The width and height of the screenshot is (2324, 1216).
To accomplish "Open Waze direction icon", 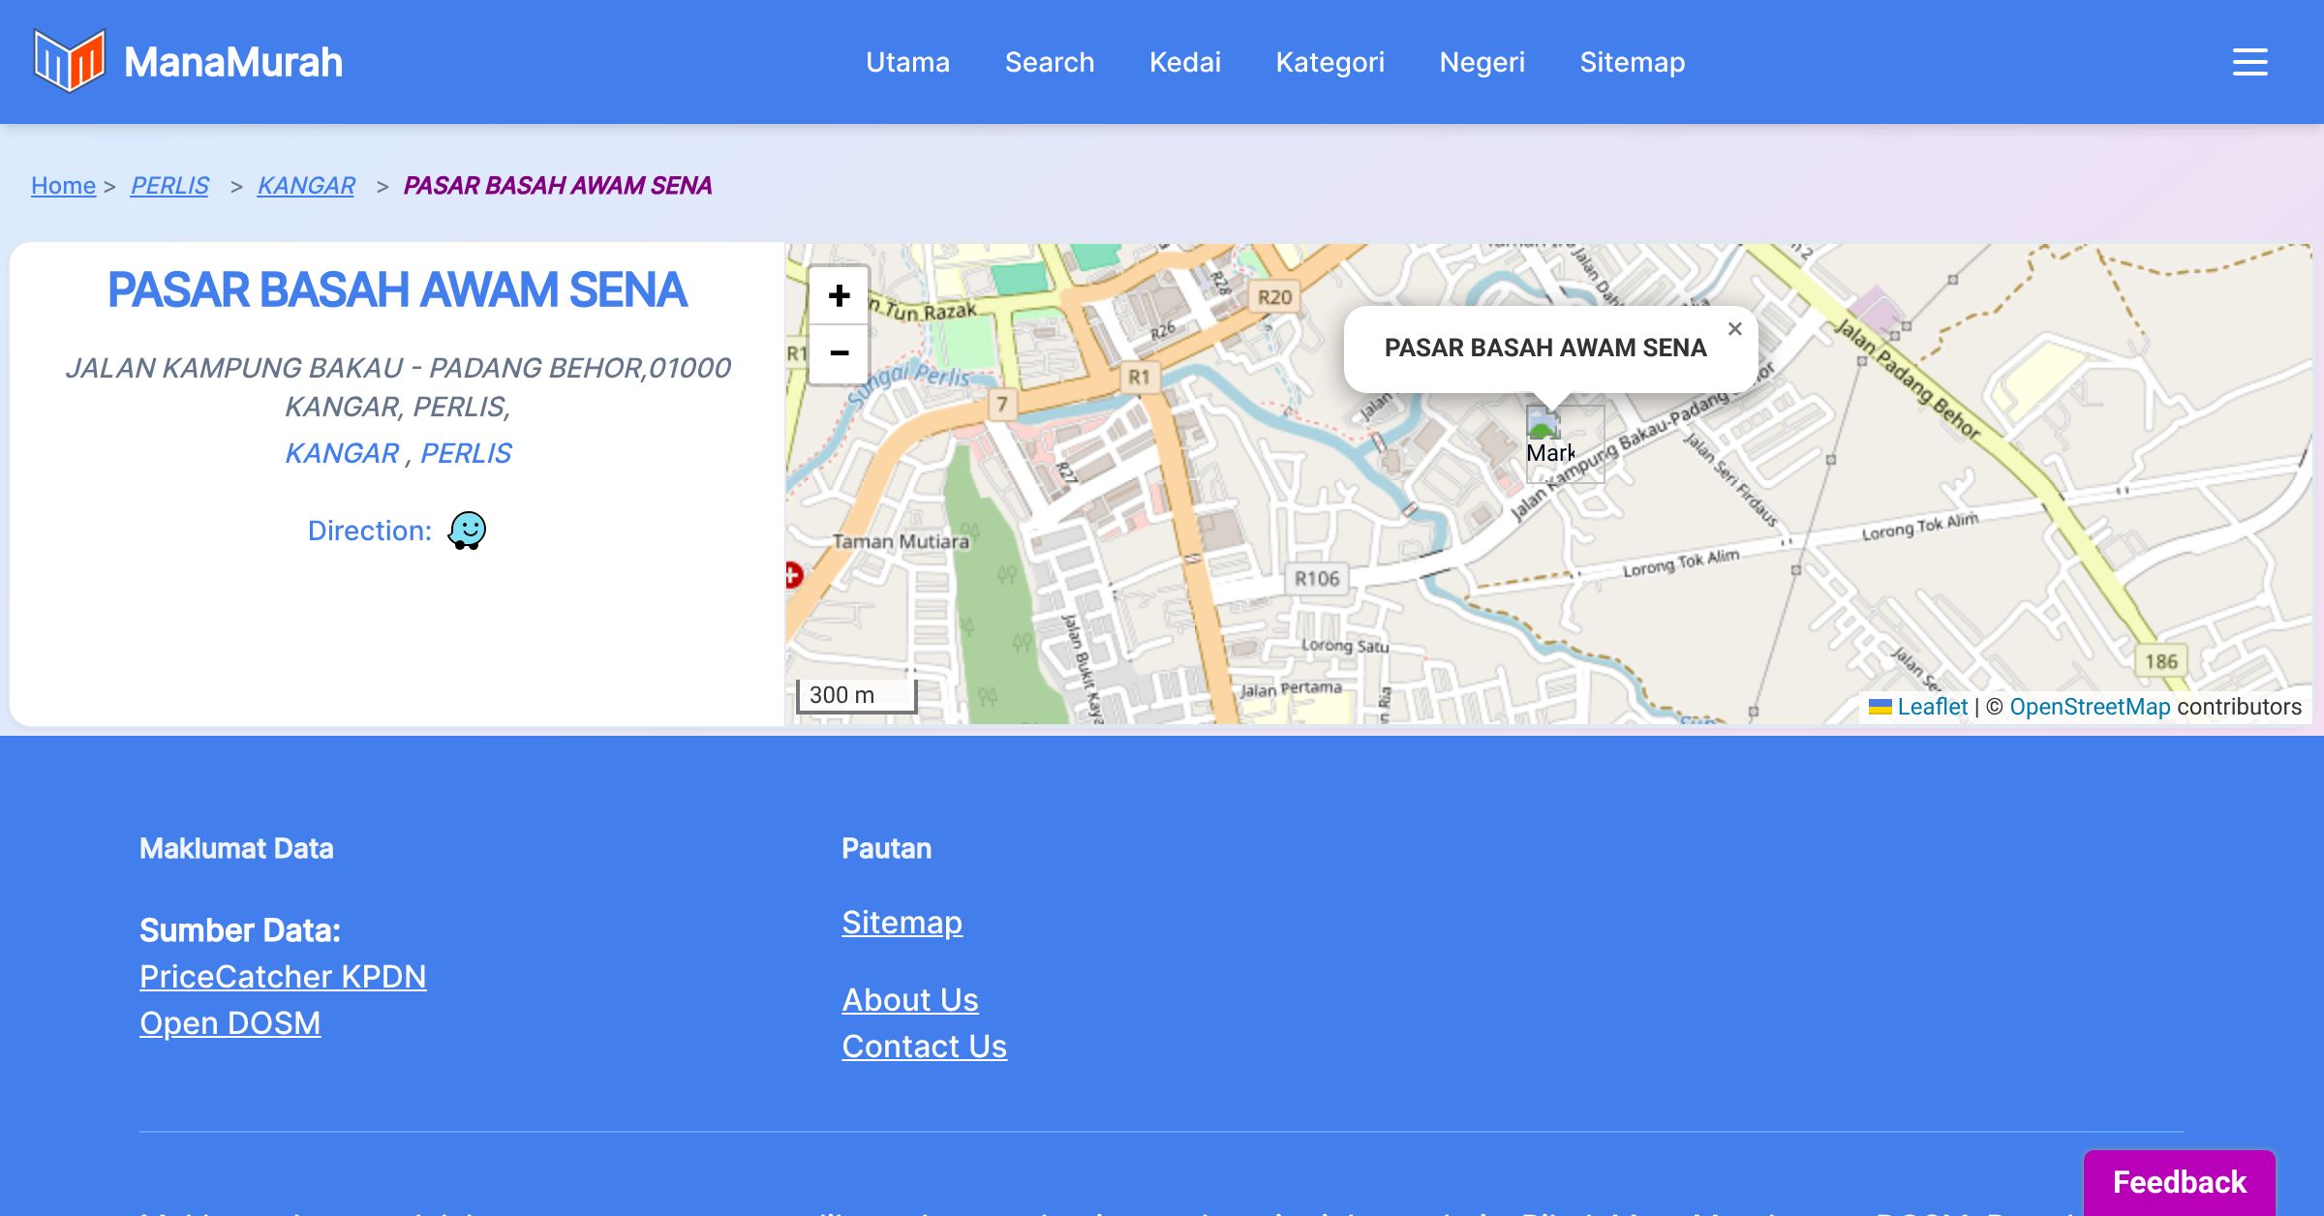I will pyautogui.click(x=467, y=531).
